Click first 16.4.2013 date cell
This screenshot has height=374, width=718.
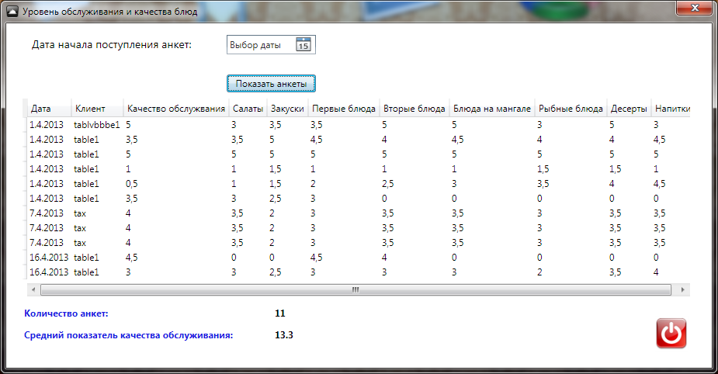click(49, 258)
